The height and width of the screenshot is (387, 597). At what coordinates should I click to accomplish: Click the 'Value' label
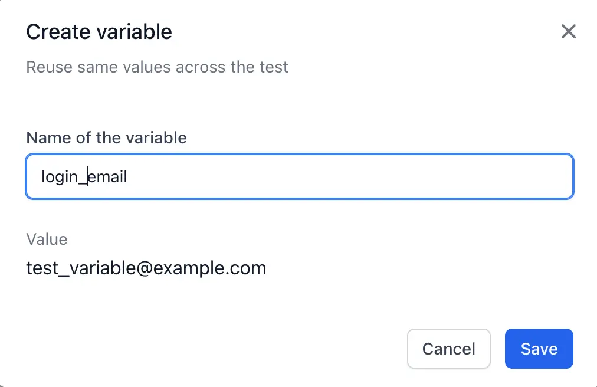point(47,240)
